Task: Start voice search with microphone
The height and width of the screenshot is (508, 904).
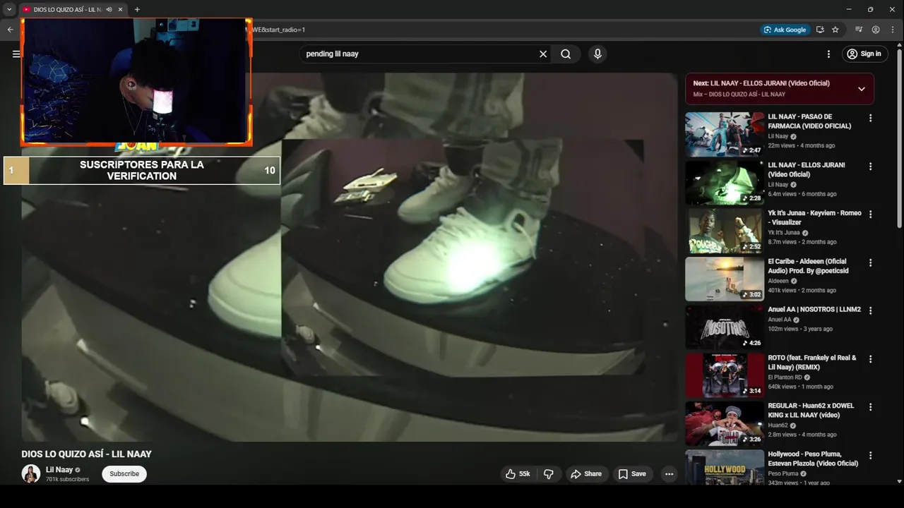Action: pyautogui.click(x=597, y=54)
